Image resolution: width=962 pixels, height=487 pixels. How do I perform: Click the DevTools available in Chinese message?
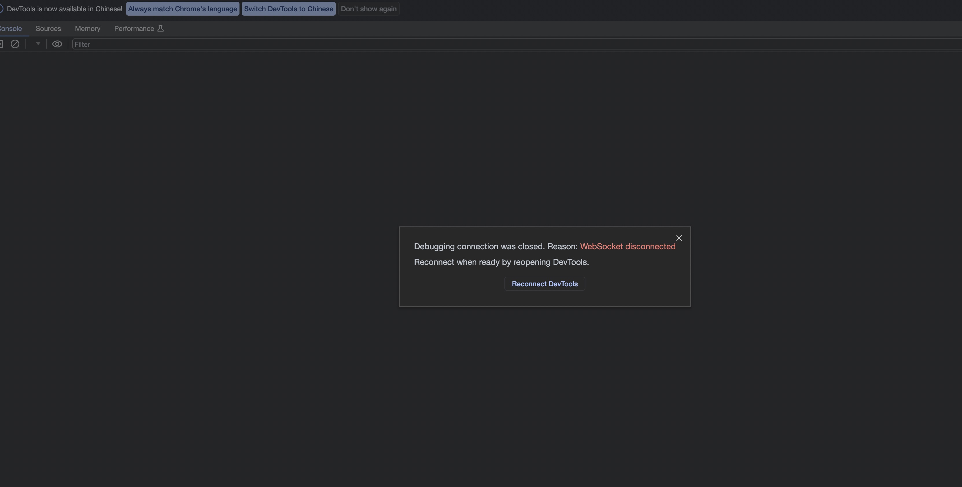tap(64, 9)
